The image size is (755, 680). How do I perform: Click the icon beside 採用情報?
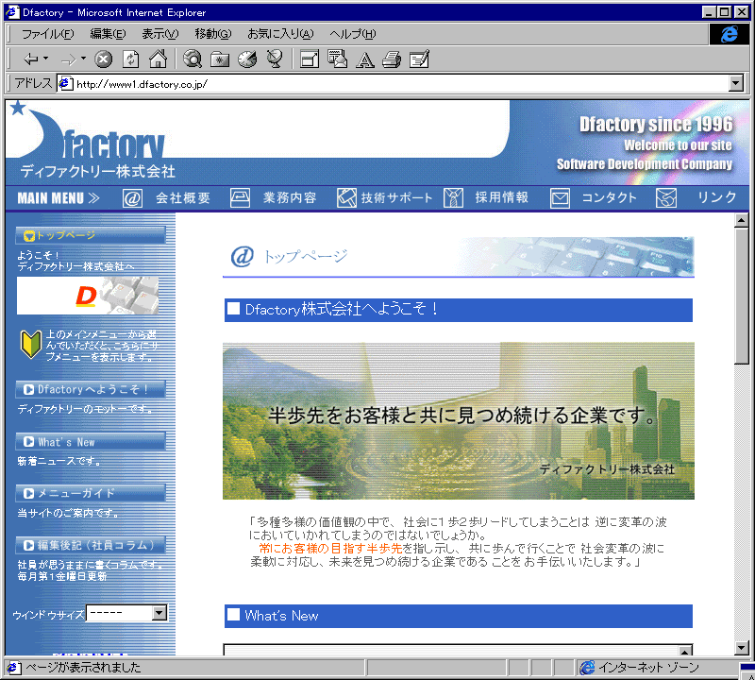click(453, 198)
